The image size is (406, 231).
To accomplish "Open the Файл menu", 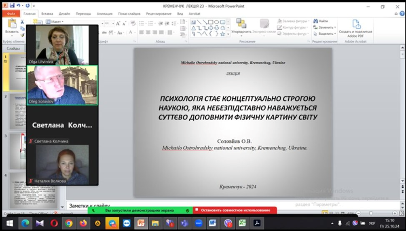I will click(11, 13).
